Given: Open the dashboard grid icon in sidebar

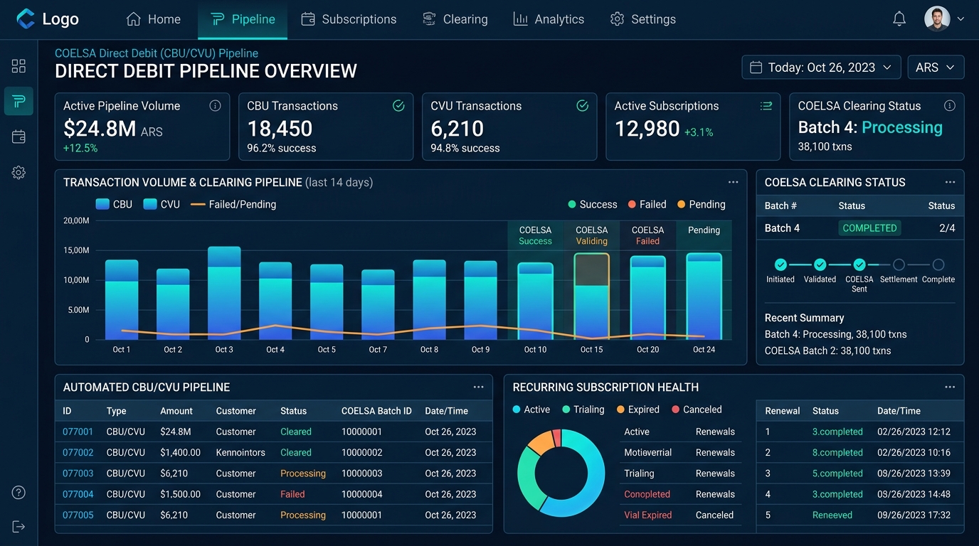Looking at the screenshot, I should (x=18, y=66).
